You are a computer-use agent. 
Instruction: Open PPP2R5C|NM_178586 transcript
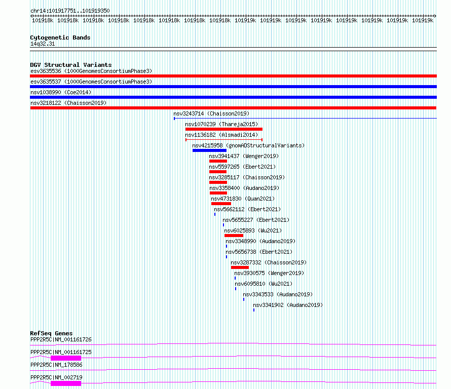tap(56, 365)
